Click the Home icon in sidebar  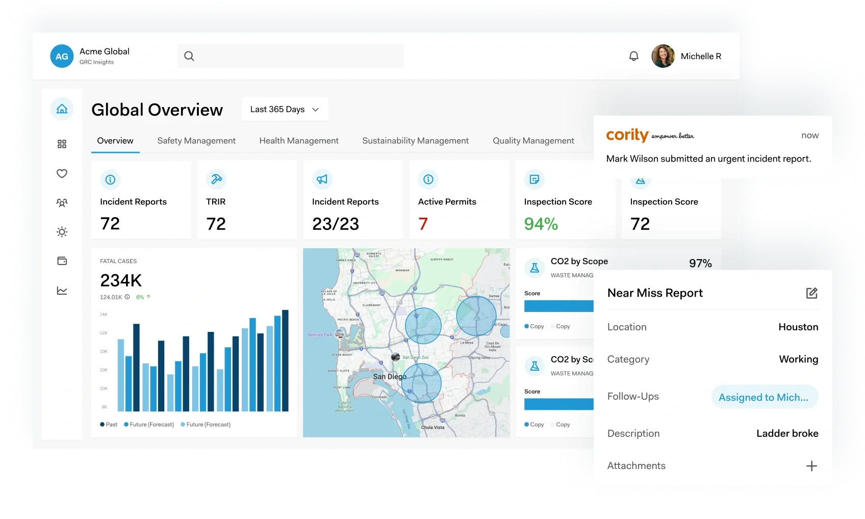tap(62, 109)
